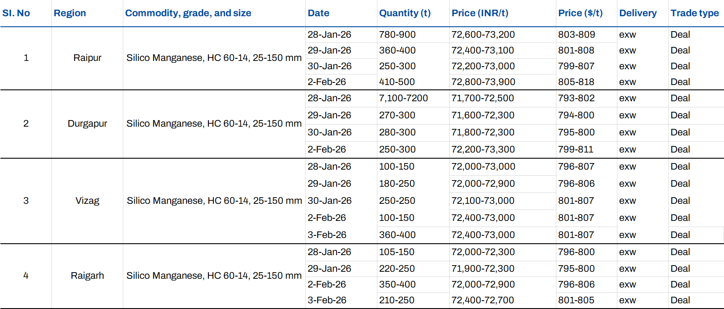Image resolution: width=724 pixels, height=309 pixels.
Task: Select the 780-900 quantity cell
Action: 398,35
